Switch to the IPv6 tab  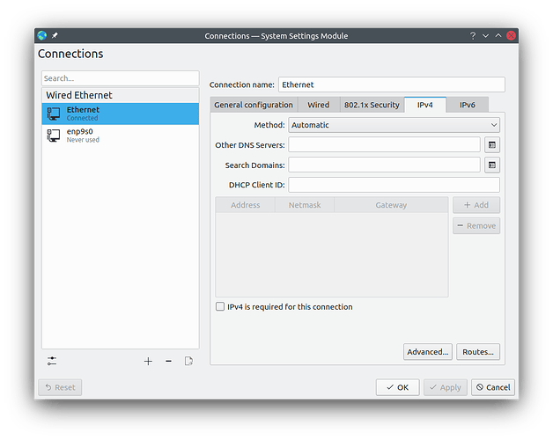point(467,105)
